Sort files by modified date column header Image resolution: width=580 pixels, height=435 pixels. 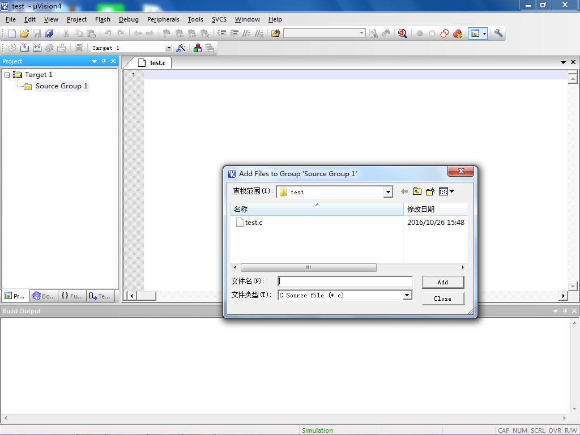pos(436,210)
